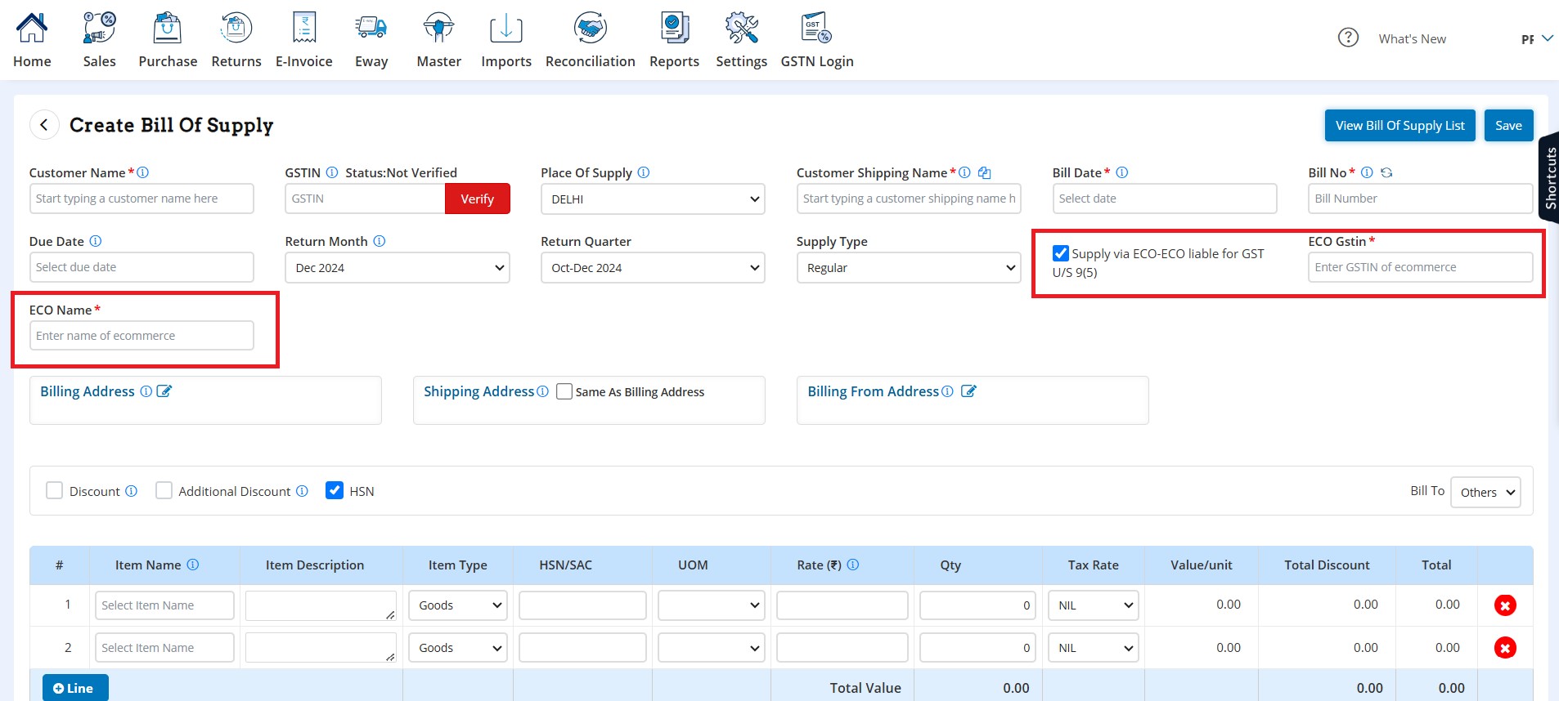
Task: Click the Customer Name input field
Action: pyautogui.click(x=142, y=199)
